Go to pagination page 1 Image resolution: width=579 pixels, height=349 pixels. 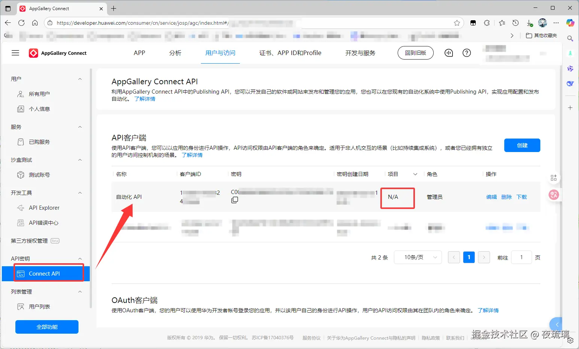click(469, 257)
